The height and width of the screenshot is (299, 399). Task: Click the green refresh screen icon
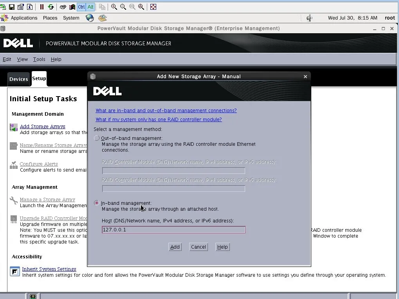click(51, 7)
